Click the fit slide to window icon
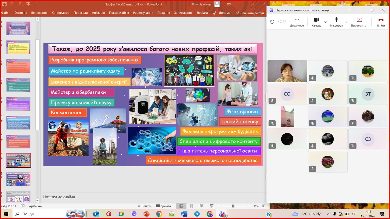Image resolution: width=390 pixels, height=219 pixels. pos(264,206)
